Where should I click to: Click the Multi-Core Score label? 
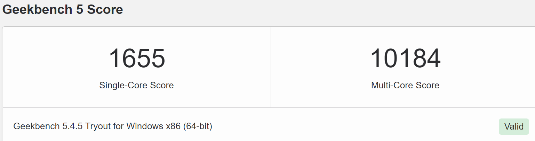(405, 85)
